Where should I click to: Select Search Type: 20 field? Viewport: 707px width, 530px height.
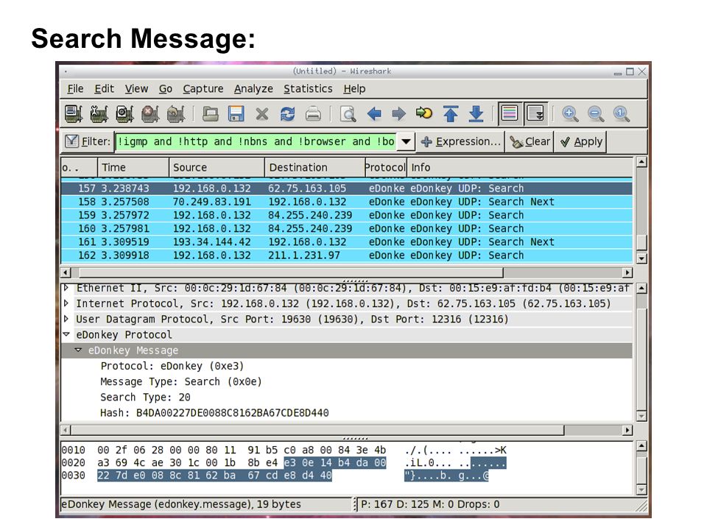click(x=145, y=397)
